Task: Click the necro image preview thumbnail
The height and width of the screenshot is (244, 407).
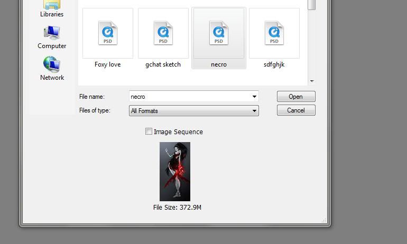Action: (x=175, y=172)
